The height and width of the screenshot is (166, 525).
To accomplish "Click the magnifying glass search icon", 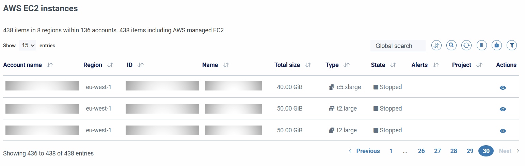I will (451, 45).
